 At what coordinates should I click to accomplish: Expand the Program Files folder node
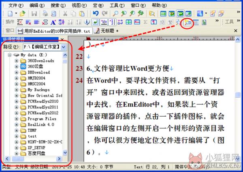tap(17, 119)
